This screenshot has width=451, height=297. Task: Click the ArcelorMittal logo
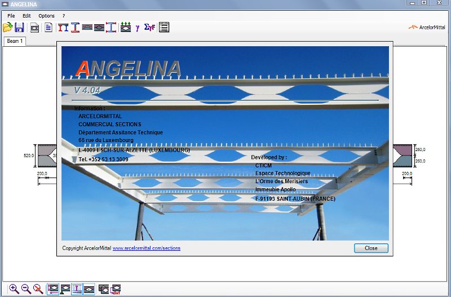coord(427,28)
